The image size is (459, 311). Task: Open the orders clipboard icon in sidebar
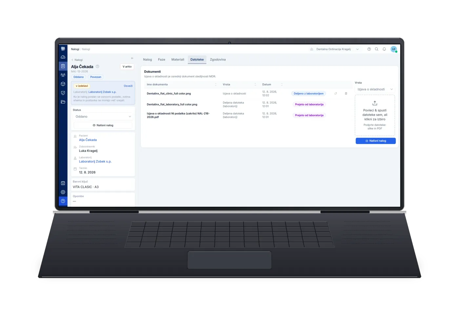[63, 66]
